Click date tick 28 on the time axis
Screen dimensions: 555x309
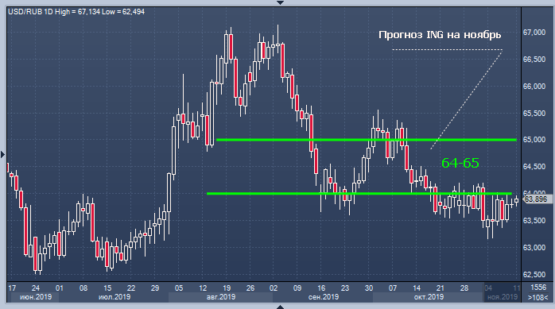click(x=464, y=288)
